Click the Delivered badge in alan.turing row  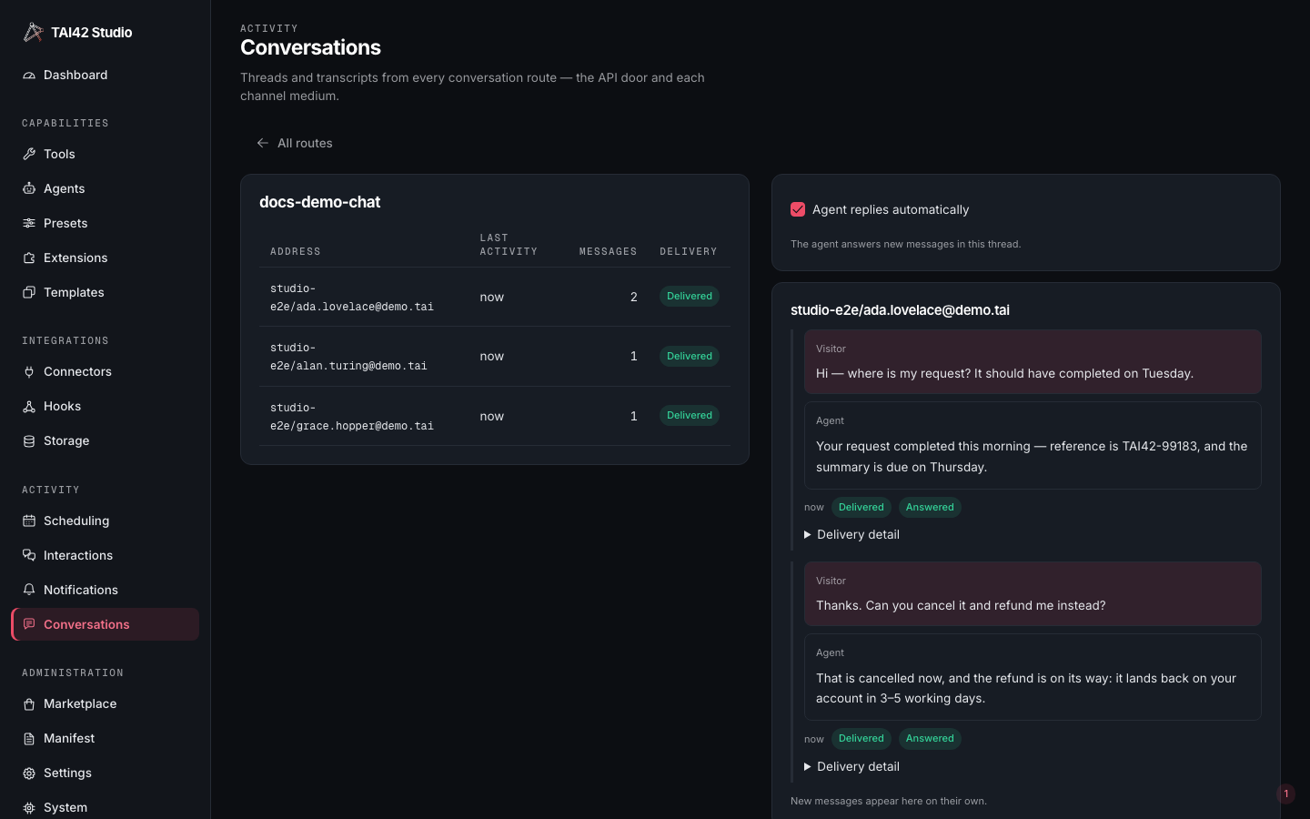tap(690, 357)
